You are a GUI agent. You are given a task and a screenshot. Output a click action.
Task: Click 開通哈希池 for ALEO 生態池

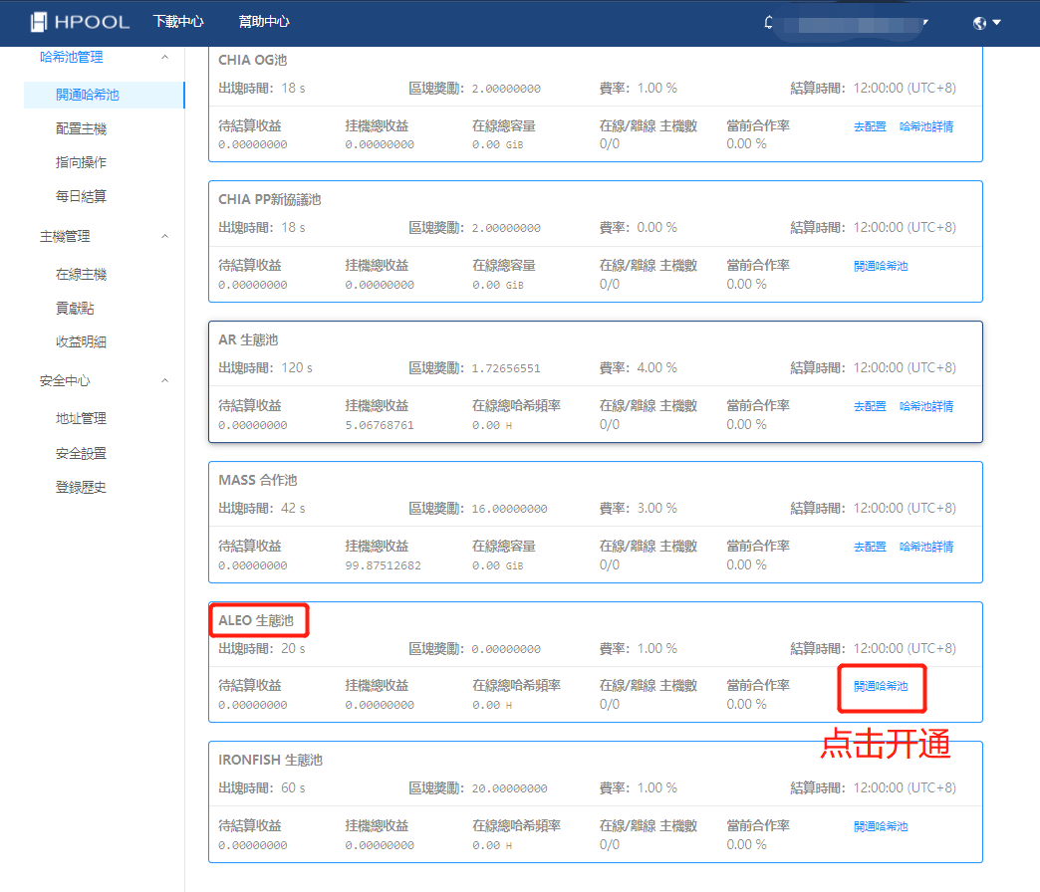[x=881, y=686]
